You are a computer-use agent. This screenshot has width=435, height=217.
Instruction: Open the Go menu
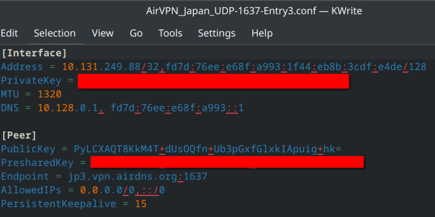136,33
